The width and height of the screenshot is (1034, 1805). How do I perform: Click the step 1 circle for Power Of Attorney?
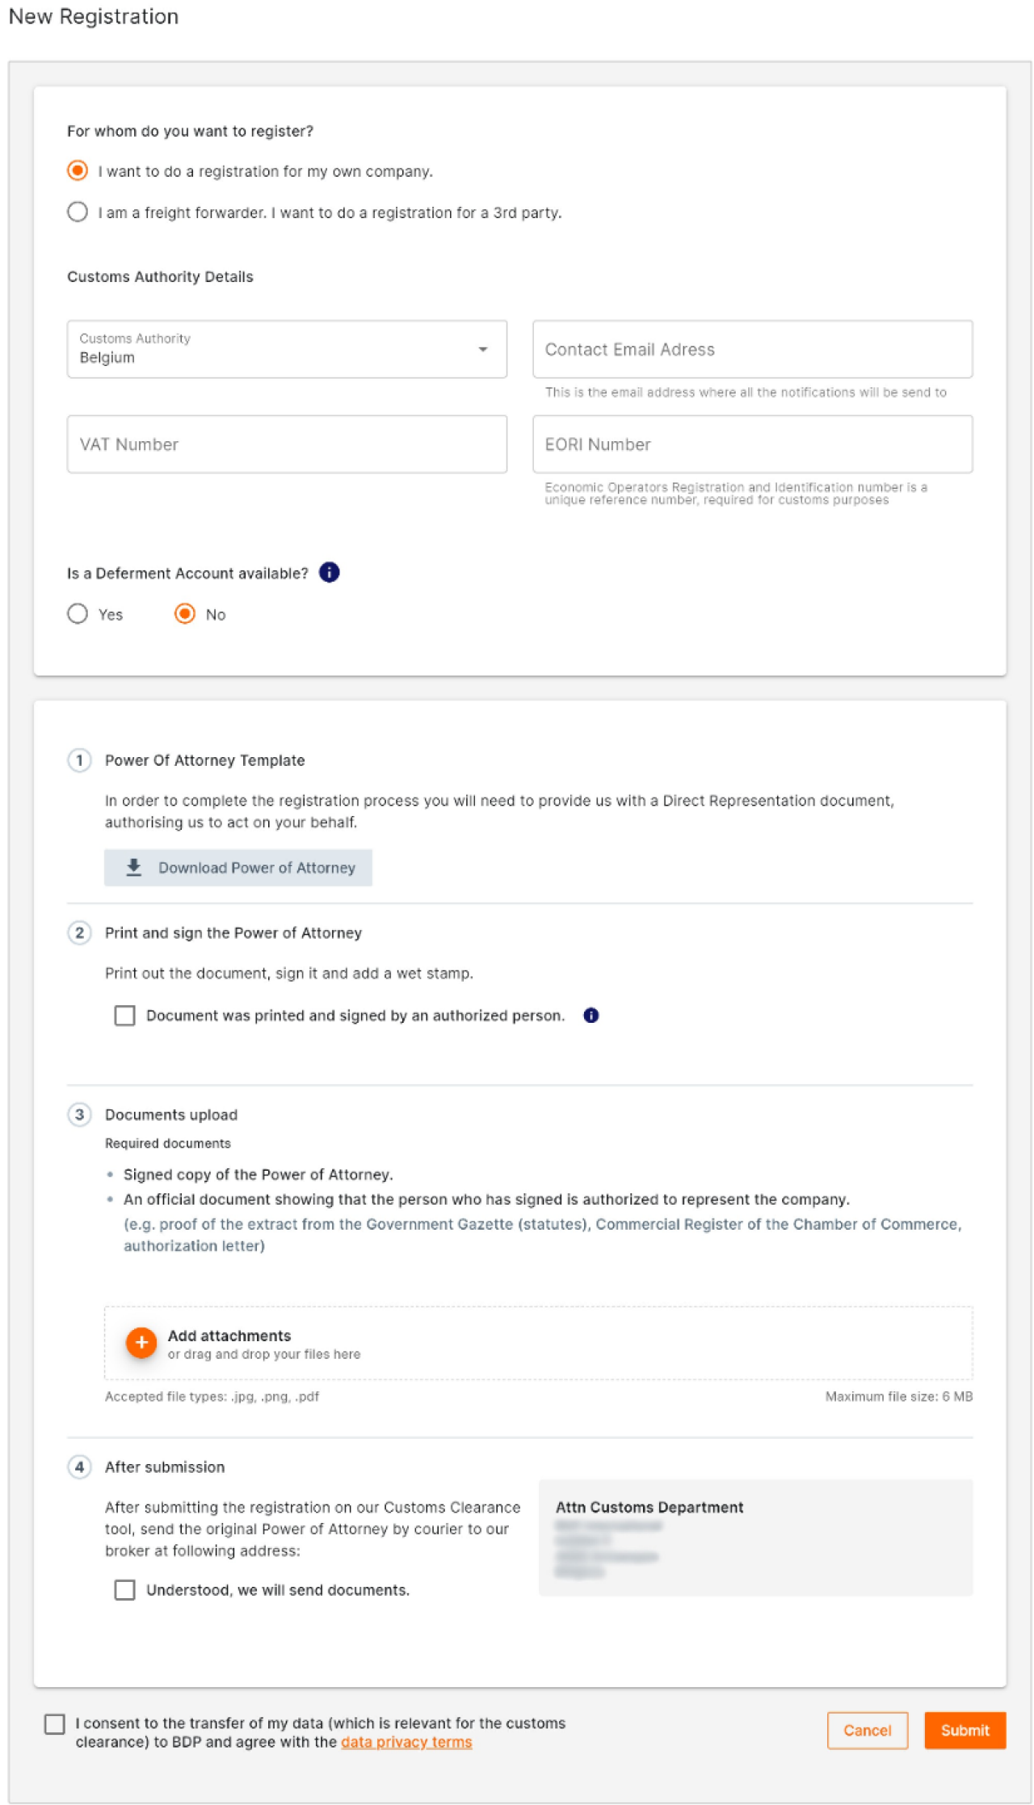tap(79, 760)
